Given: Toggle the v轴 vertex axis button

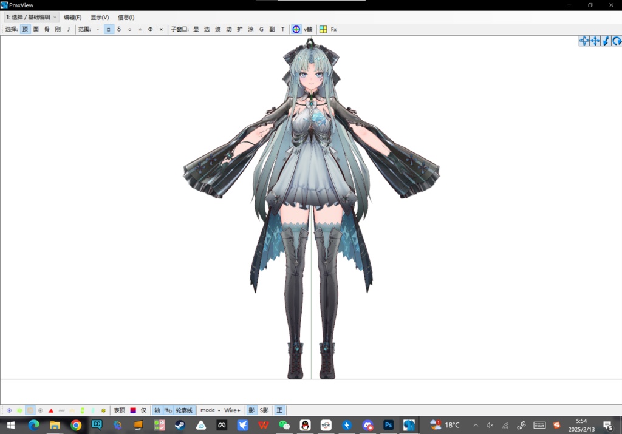Looking at the screenshot, I should (x=306, y=29).
